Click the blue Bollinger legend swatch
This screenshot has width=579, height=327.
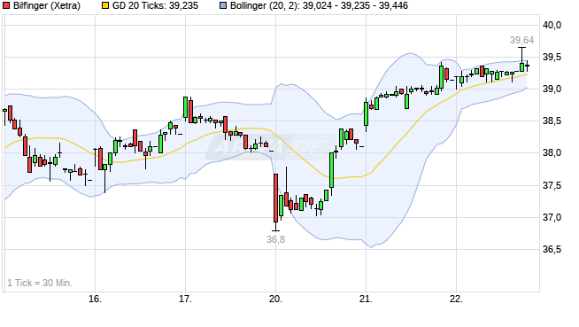223,5
